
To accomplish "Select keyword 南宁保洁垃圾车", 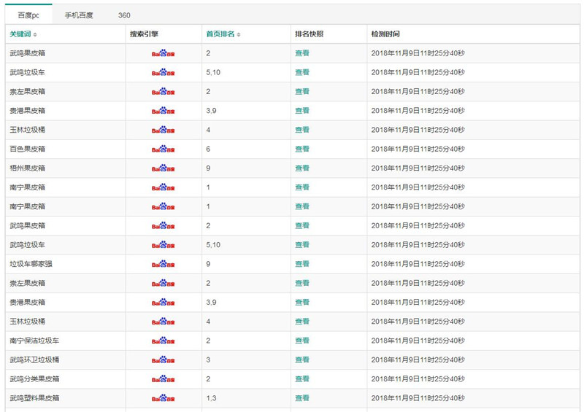I will tap(34, 341).
